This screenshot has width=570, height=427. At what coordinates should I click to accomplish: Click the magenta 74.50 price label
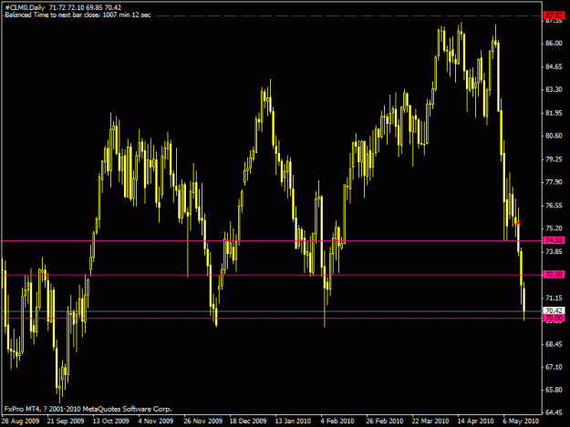554,240
